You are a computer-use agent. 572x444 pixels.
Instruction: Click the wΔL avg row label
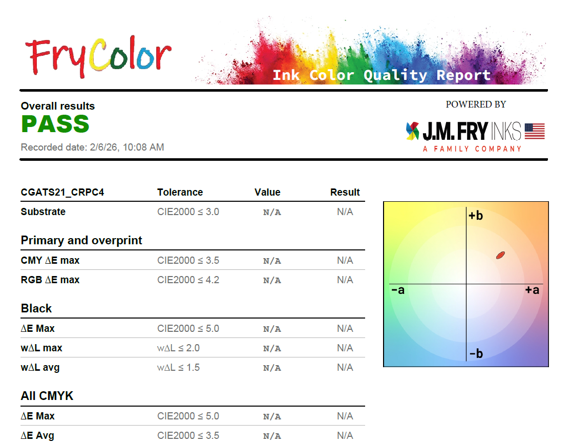point(40,367)
